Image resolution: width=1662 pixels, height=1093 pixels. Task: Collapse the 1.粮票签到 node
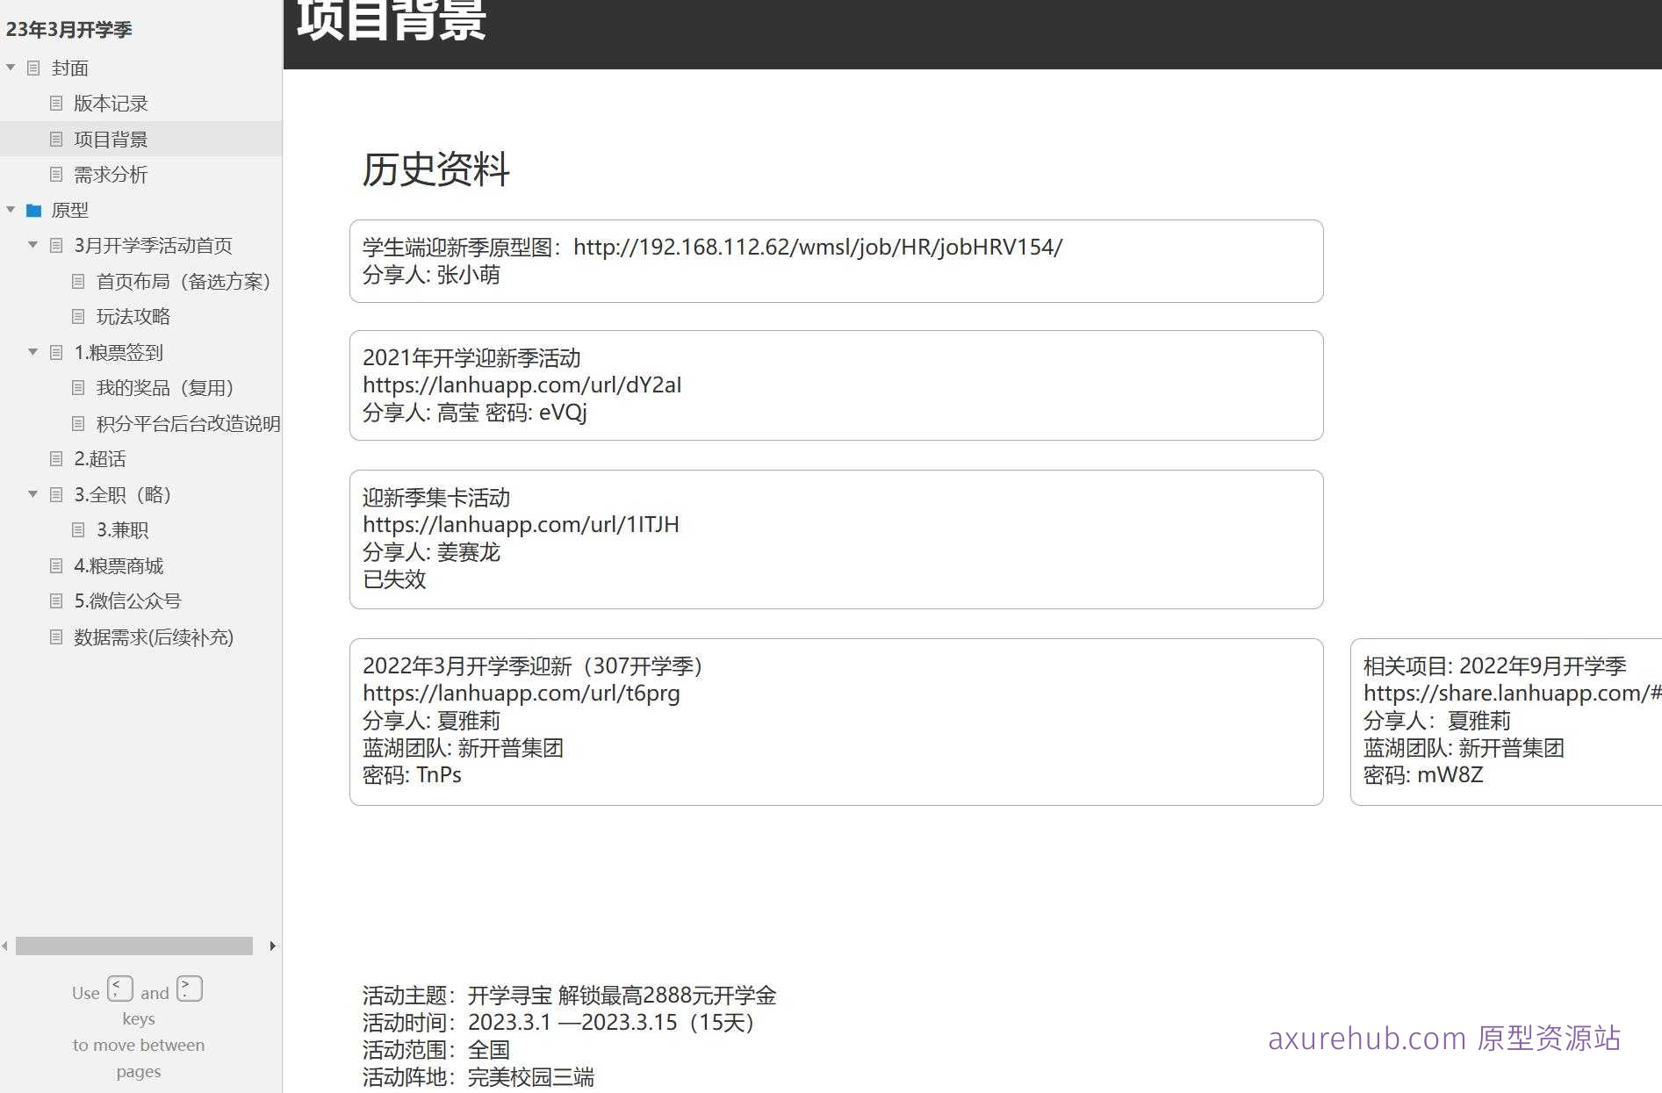[32, 352]
